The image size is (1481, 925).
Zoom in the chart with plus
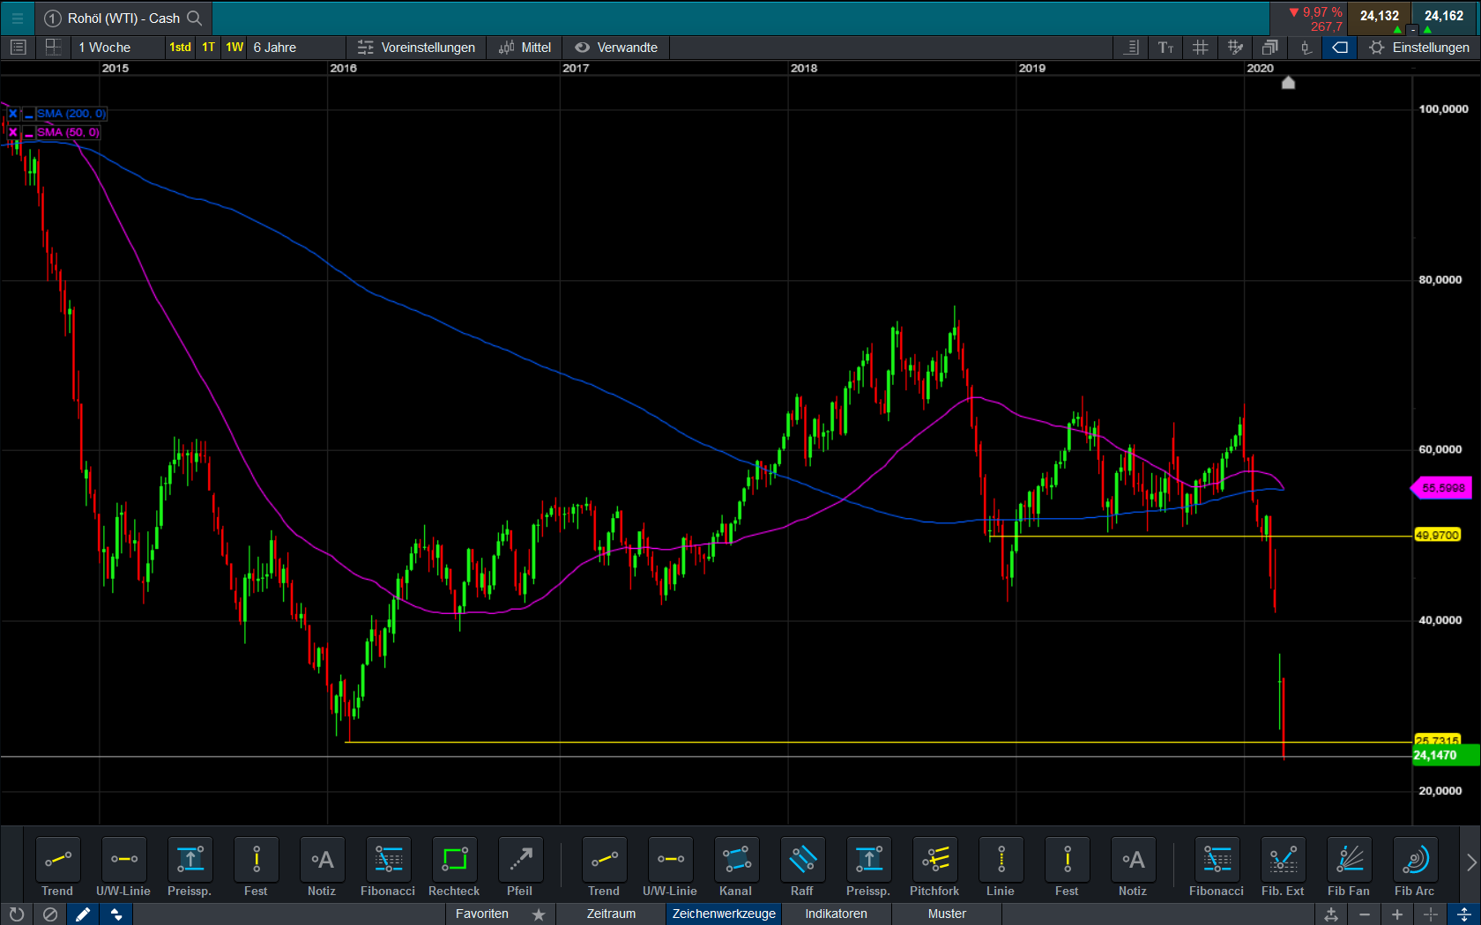[1397, 914]
